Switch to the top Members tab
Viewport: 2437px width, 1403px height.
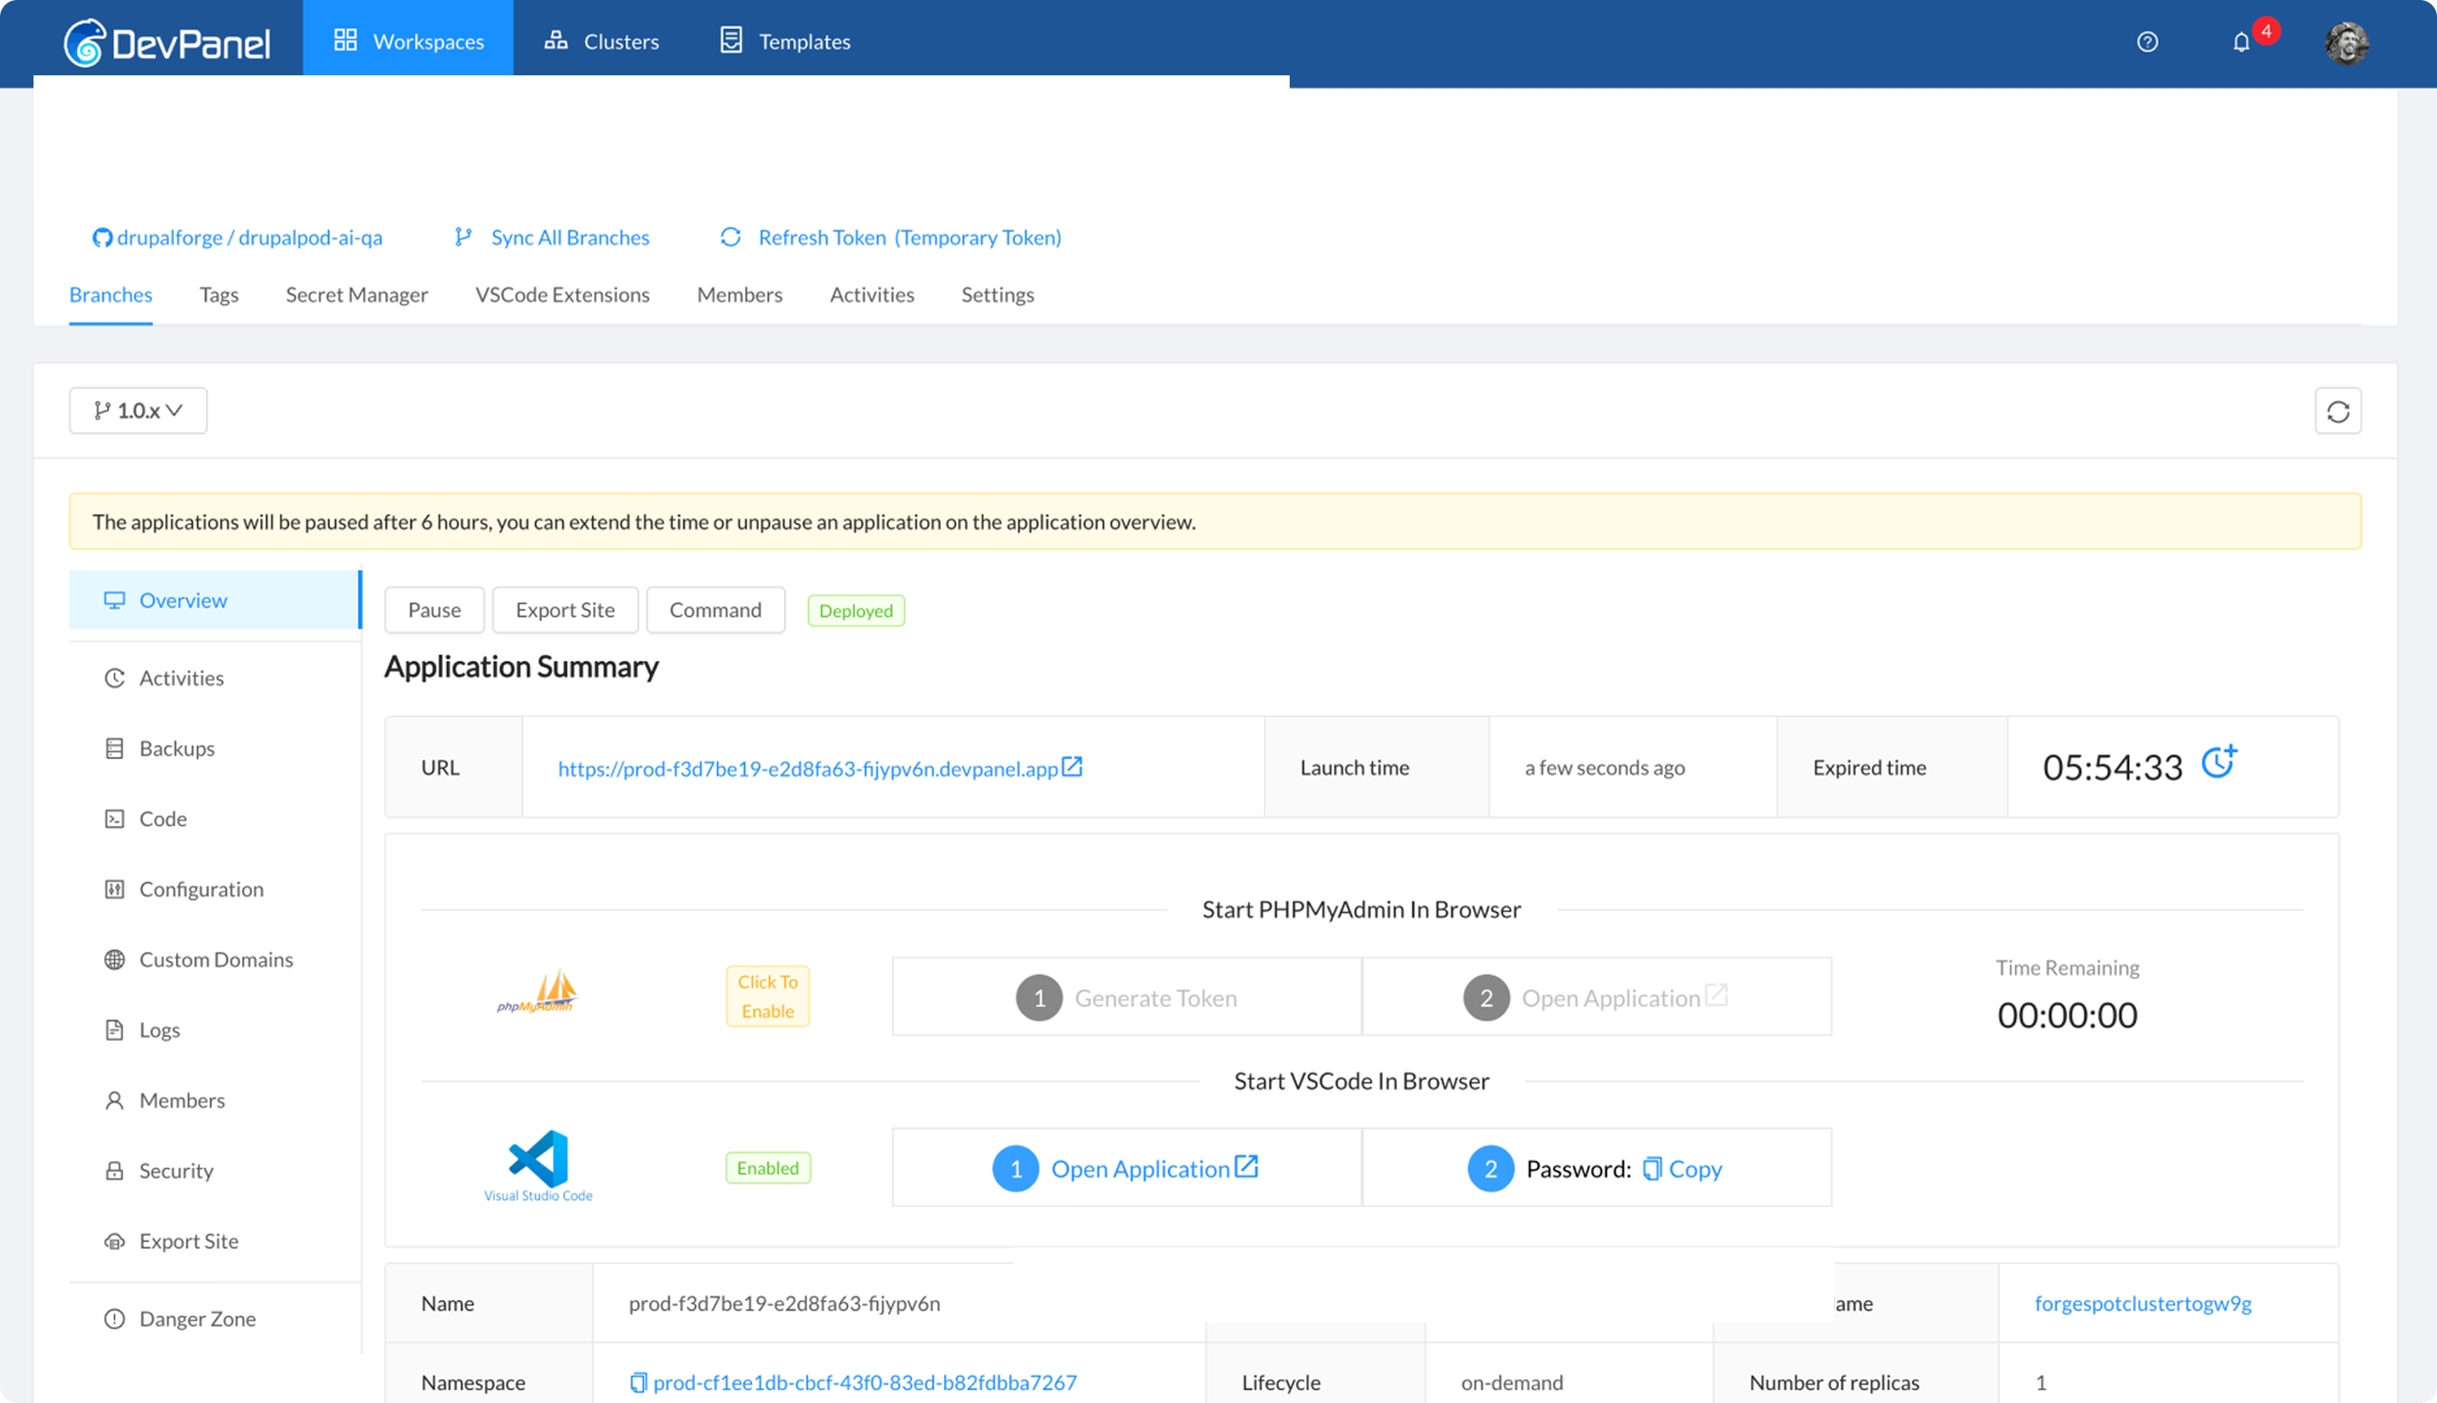click(x=739, y=295)
